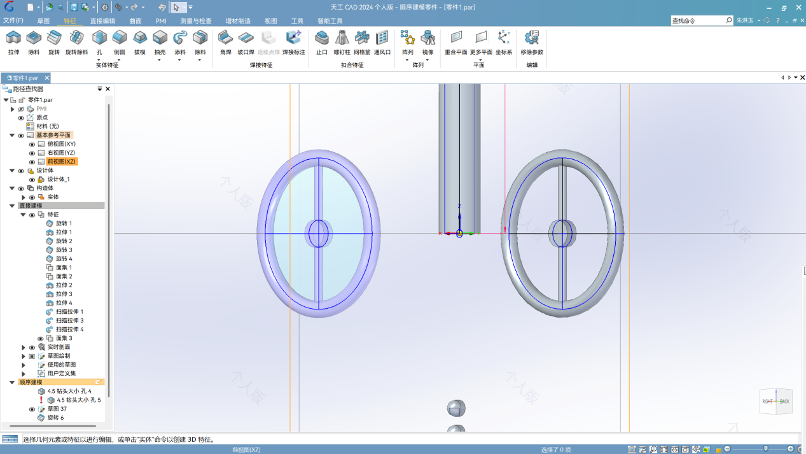
Task: Click the zoom out minus button
Action: point(728,450)
